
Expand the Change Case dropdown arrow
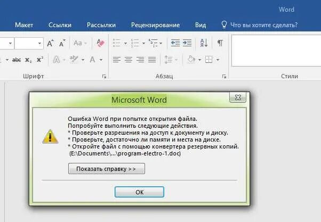point(85,43)
